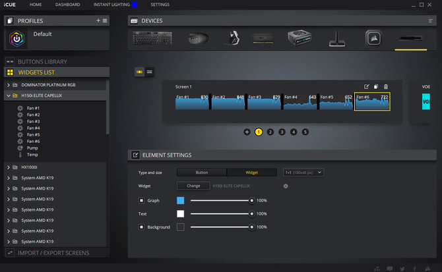Toggle the Graph checkbox

point(141,200)
